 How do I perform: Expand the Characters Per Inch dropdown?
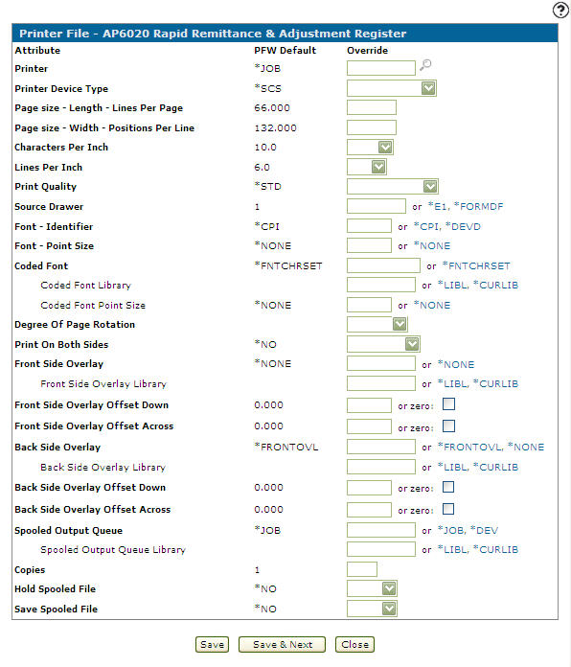[x=370, y=147]
